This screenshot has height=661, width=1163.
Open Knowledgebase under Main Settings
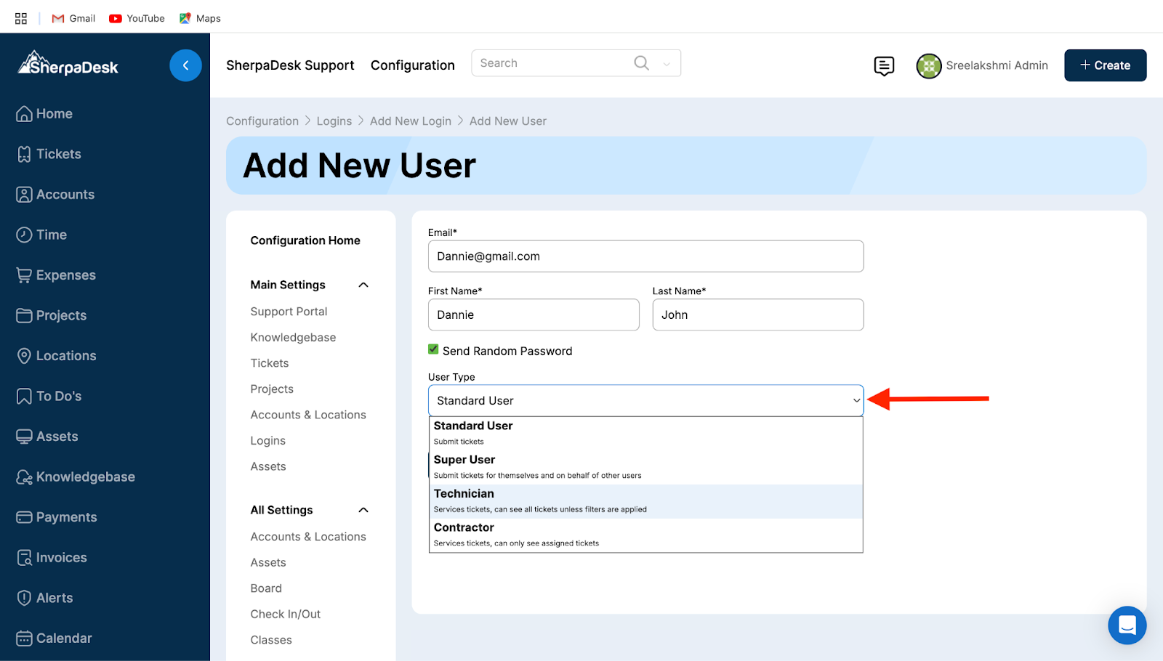293,337
